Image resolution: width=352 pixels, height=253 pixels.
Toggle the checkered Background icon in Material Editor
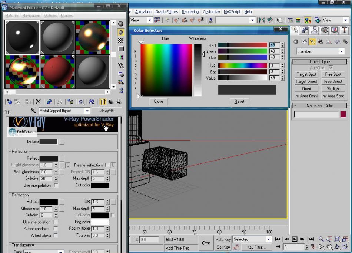121,41
